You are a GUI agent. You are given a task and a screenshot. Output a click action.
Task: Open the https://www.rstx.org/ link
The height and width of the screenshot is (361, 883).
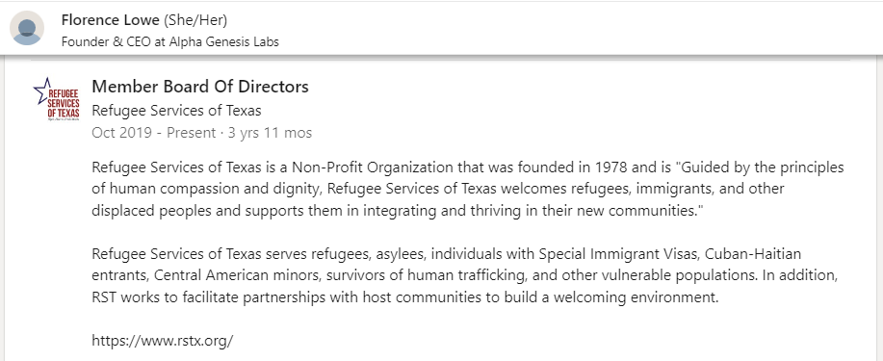click(x=162, y=341)
